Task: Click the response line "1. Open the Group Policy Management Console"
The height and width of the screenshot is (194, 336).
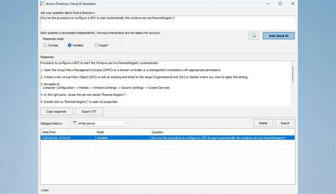Action: coord(131,70)
